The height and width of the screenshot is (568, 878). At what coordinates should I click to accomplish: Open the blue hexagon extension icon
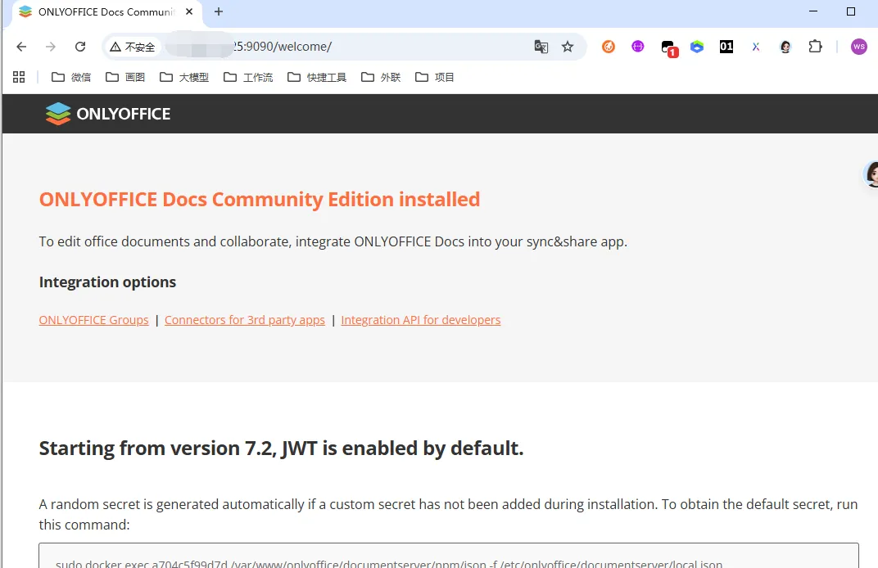pyautogui.click(x=696, y=47)
